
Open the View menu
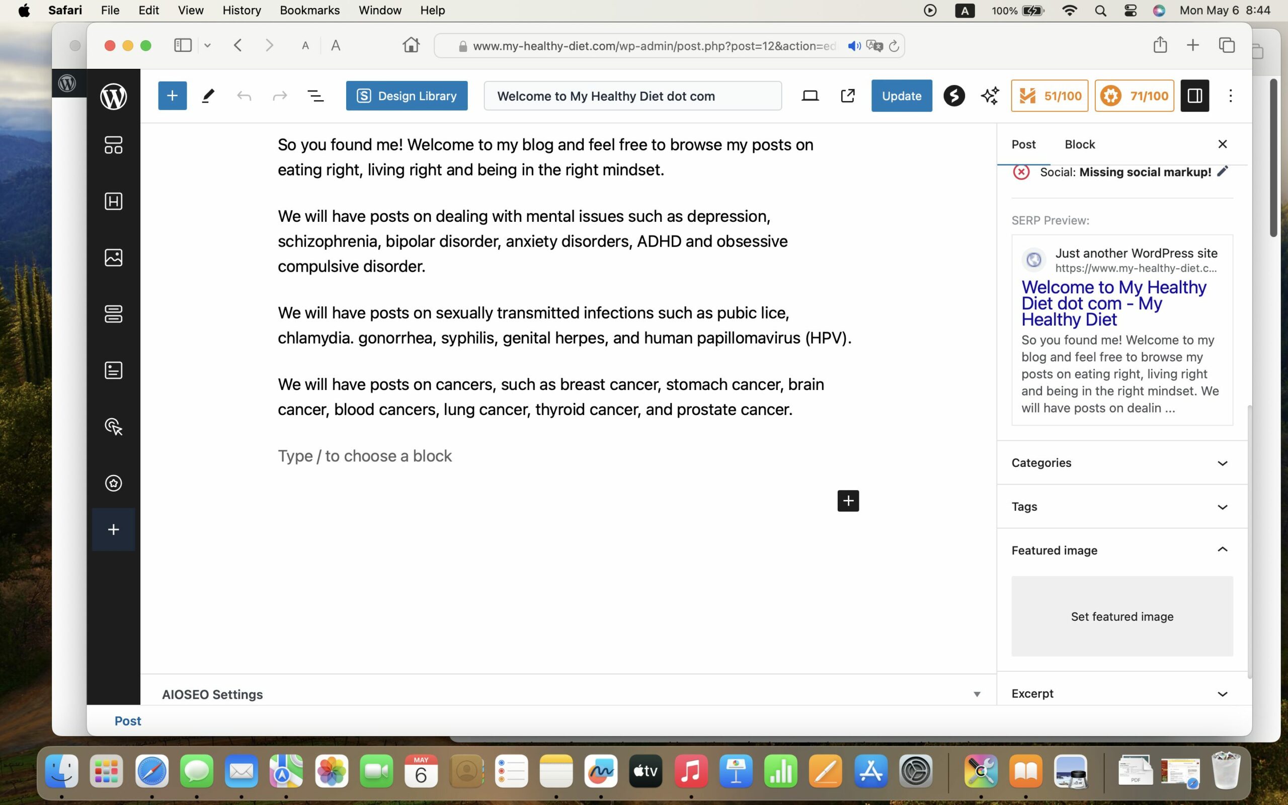click(191, 10)
